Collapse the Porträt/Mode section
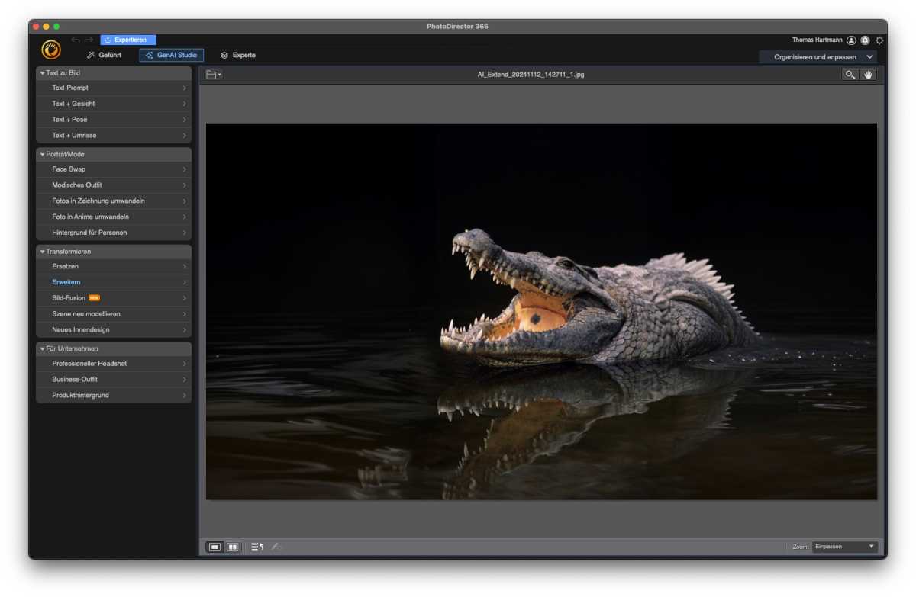 (x=114, y=154)
